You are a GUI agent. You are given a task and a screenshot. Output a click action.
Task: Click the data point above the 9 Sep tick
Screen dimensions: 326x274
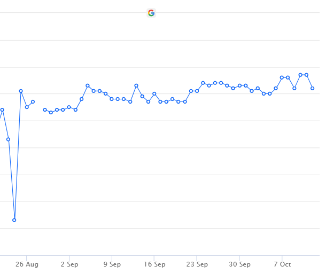(112, 99)
